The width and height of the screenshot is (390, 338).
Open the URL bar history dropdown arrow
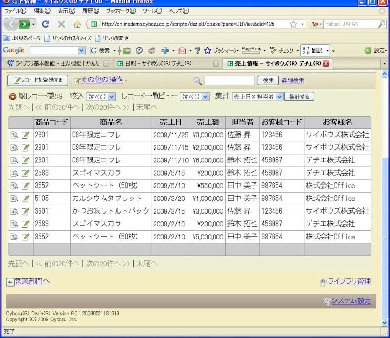302,24
